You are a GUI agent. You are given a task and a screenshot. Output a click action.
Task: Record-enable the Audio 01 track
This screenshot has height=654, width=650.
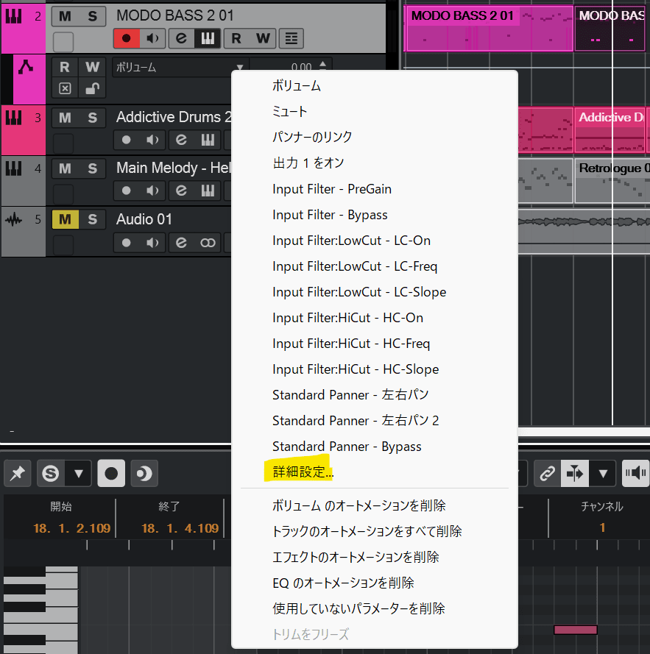point(126,243)
